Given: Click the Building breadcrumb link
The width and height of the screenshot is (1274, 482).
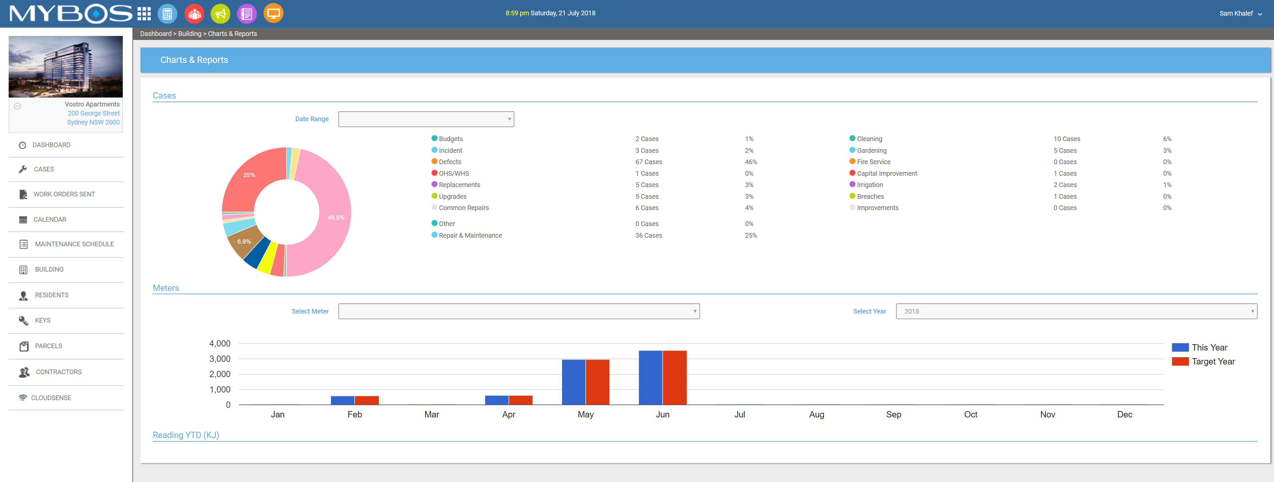Looking at the screenshot, I should tap(189, 34).
